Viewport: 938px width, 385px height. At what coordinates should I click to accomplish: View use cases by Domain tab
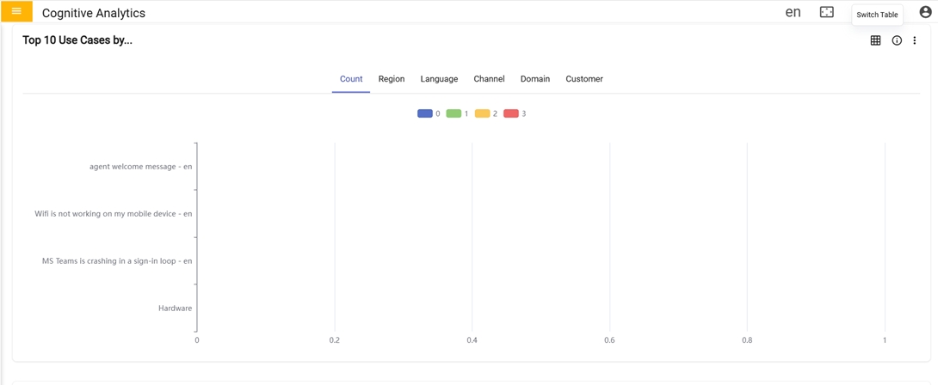pos(535,79)
